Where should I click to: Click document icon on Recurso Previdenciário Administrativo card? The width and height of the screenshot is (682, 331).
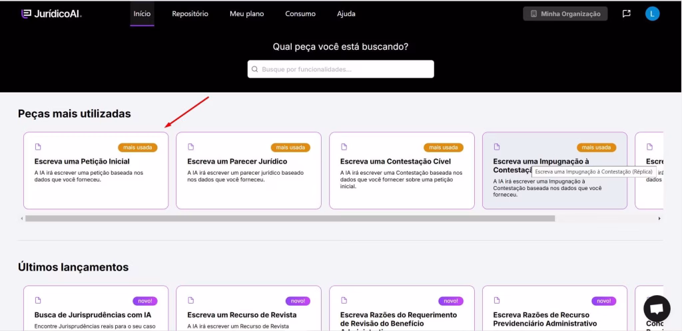pos(497,300)
